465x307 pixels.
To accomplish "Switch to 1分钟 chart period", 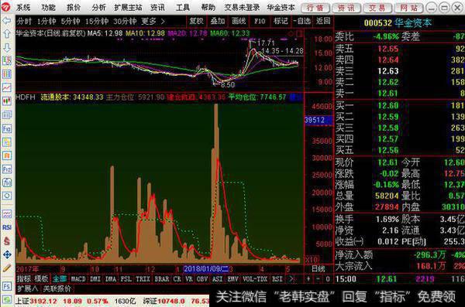I will point(46,22).
